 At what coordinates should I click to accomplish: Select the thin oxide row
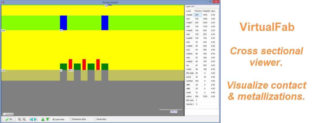tap(202, 100)
